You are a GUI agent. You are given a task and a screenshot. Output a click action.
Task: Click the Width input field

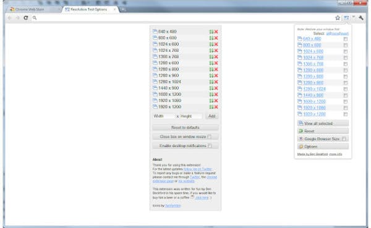click(x=164, y=116)
